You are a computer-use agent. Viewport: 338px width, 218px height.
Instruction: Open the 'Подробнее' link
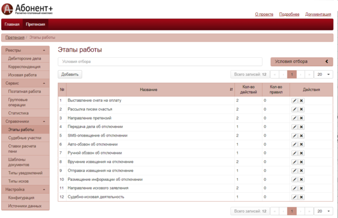(x=289, y=14)
